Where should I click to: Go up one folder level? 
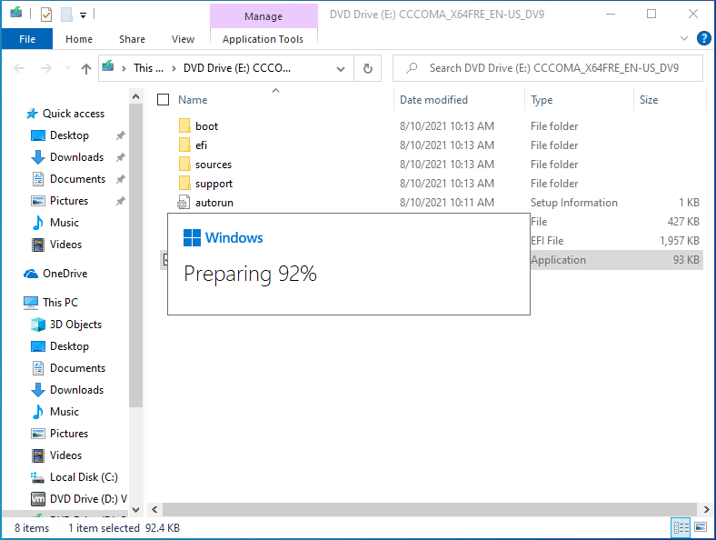point(85,68)
